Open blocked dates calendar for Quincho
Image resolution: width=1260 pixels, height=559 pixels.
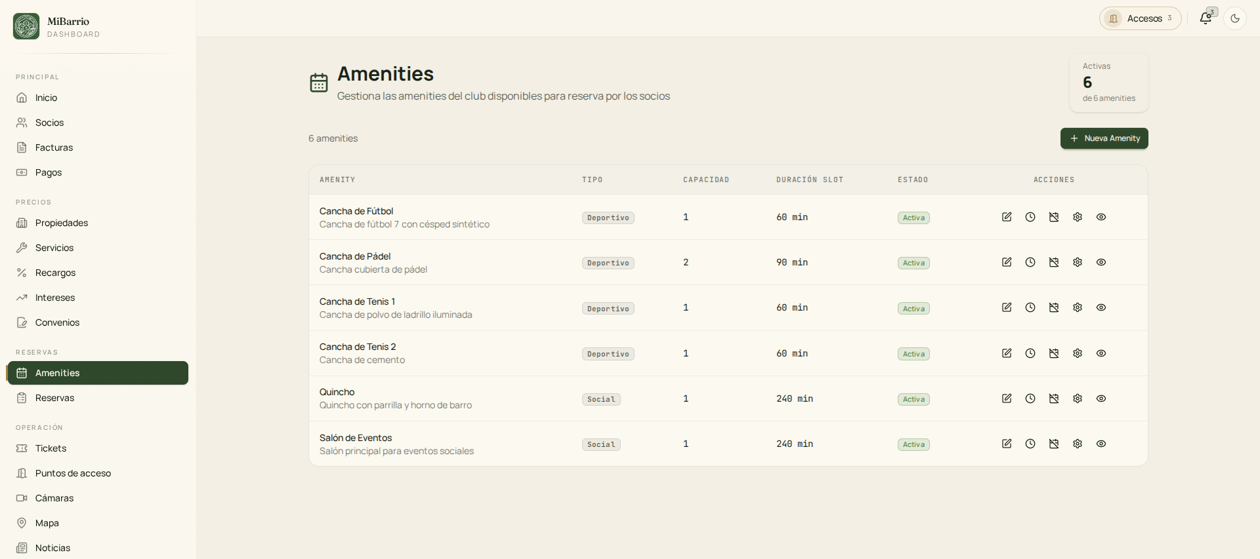1054,398
